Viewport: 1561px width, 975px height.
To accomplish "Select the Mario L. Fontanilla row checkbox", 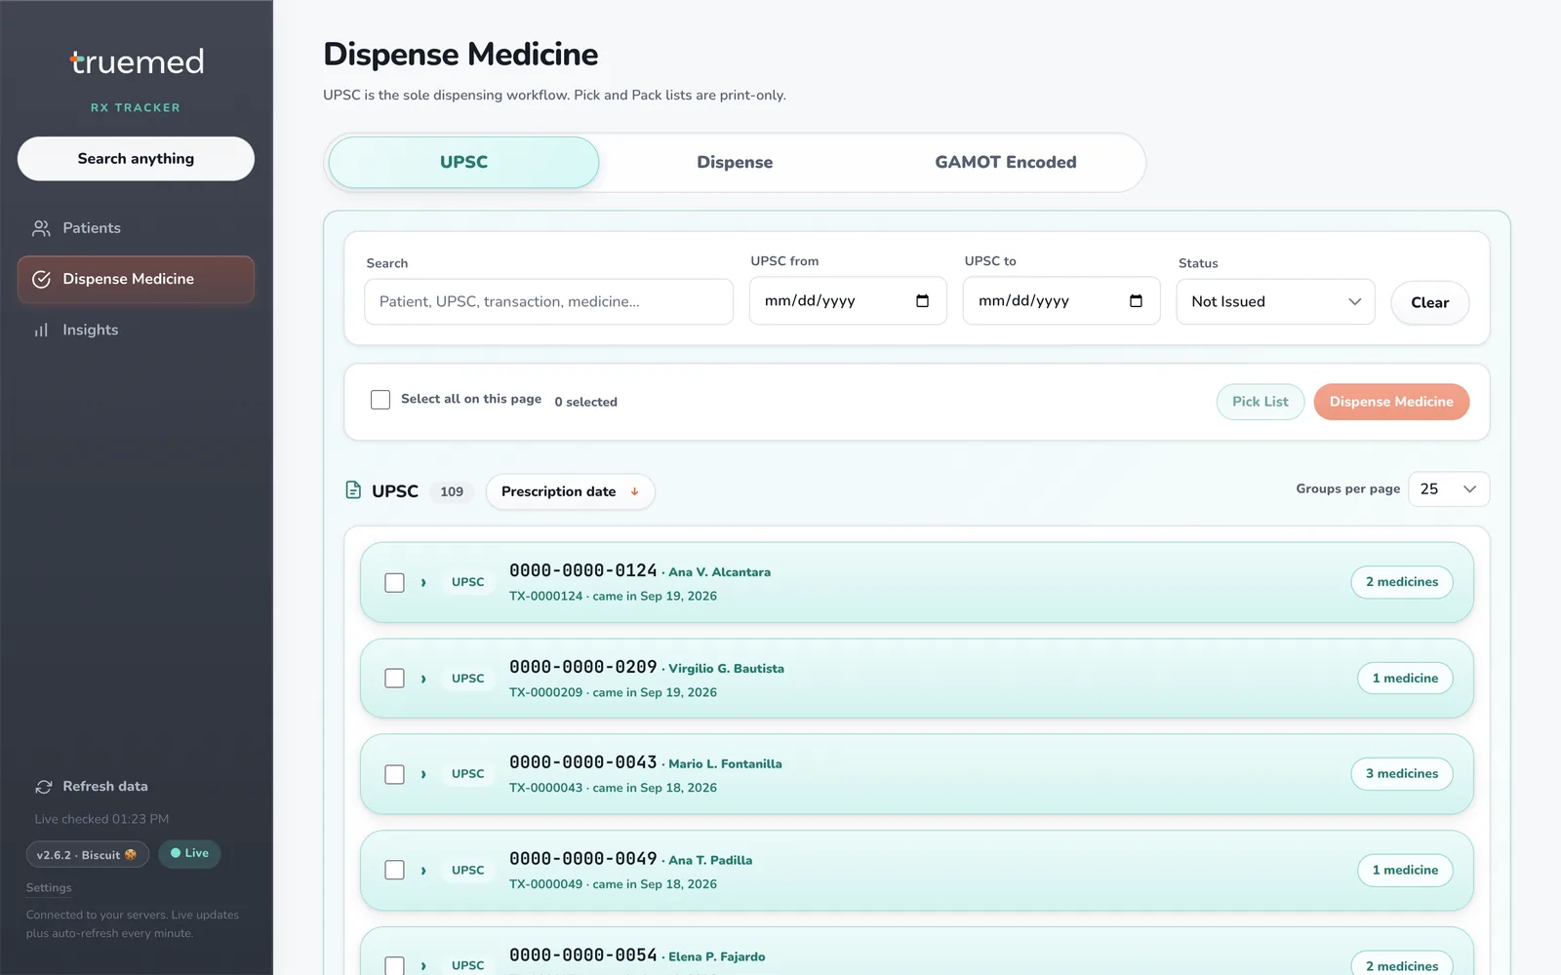I will pyautogui.click(x=394, y=774).
